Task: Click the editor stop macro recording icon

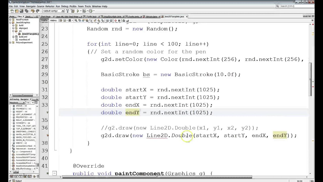Action: pyautogui.click(x=119, y=20)
